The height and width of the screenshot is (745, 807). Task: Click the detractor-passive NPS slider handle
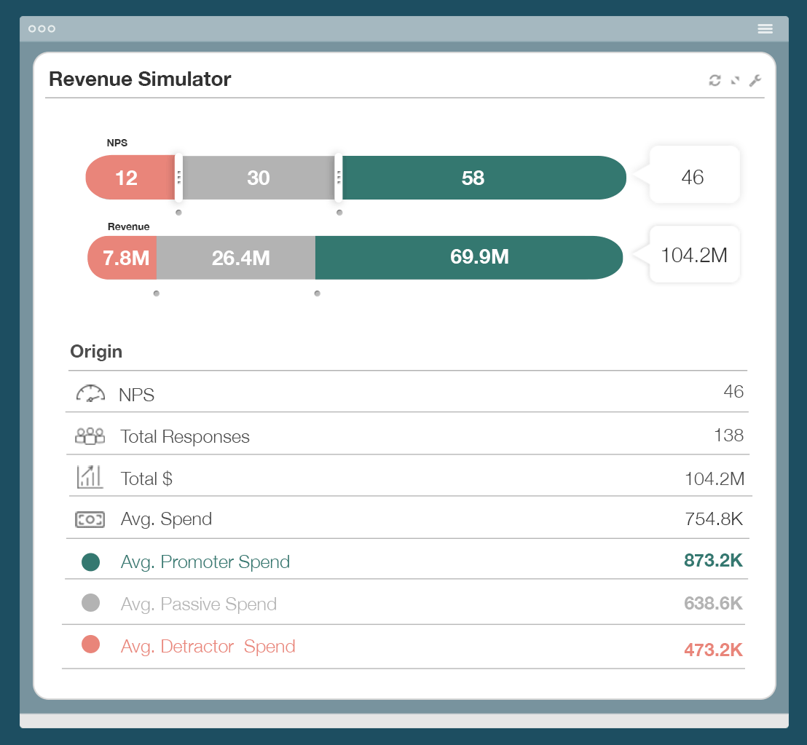click(178, 178)
